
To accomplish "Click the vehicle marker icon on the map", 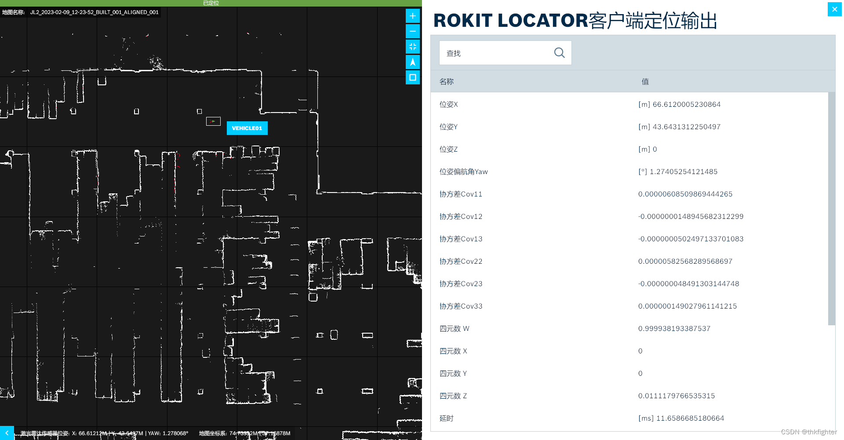I will click(213, 121).
